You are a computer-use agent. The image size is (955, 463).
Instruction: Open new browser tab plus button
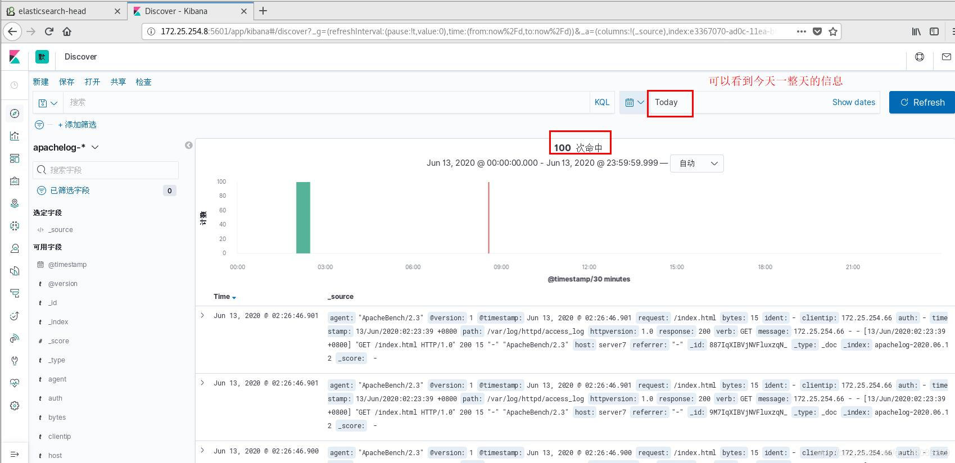[x=263, y=11]
